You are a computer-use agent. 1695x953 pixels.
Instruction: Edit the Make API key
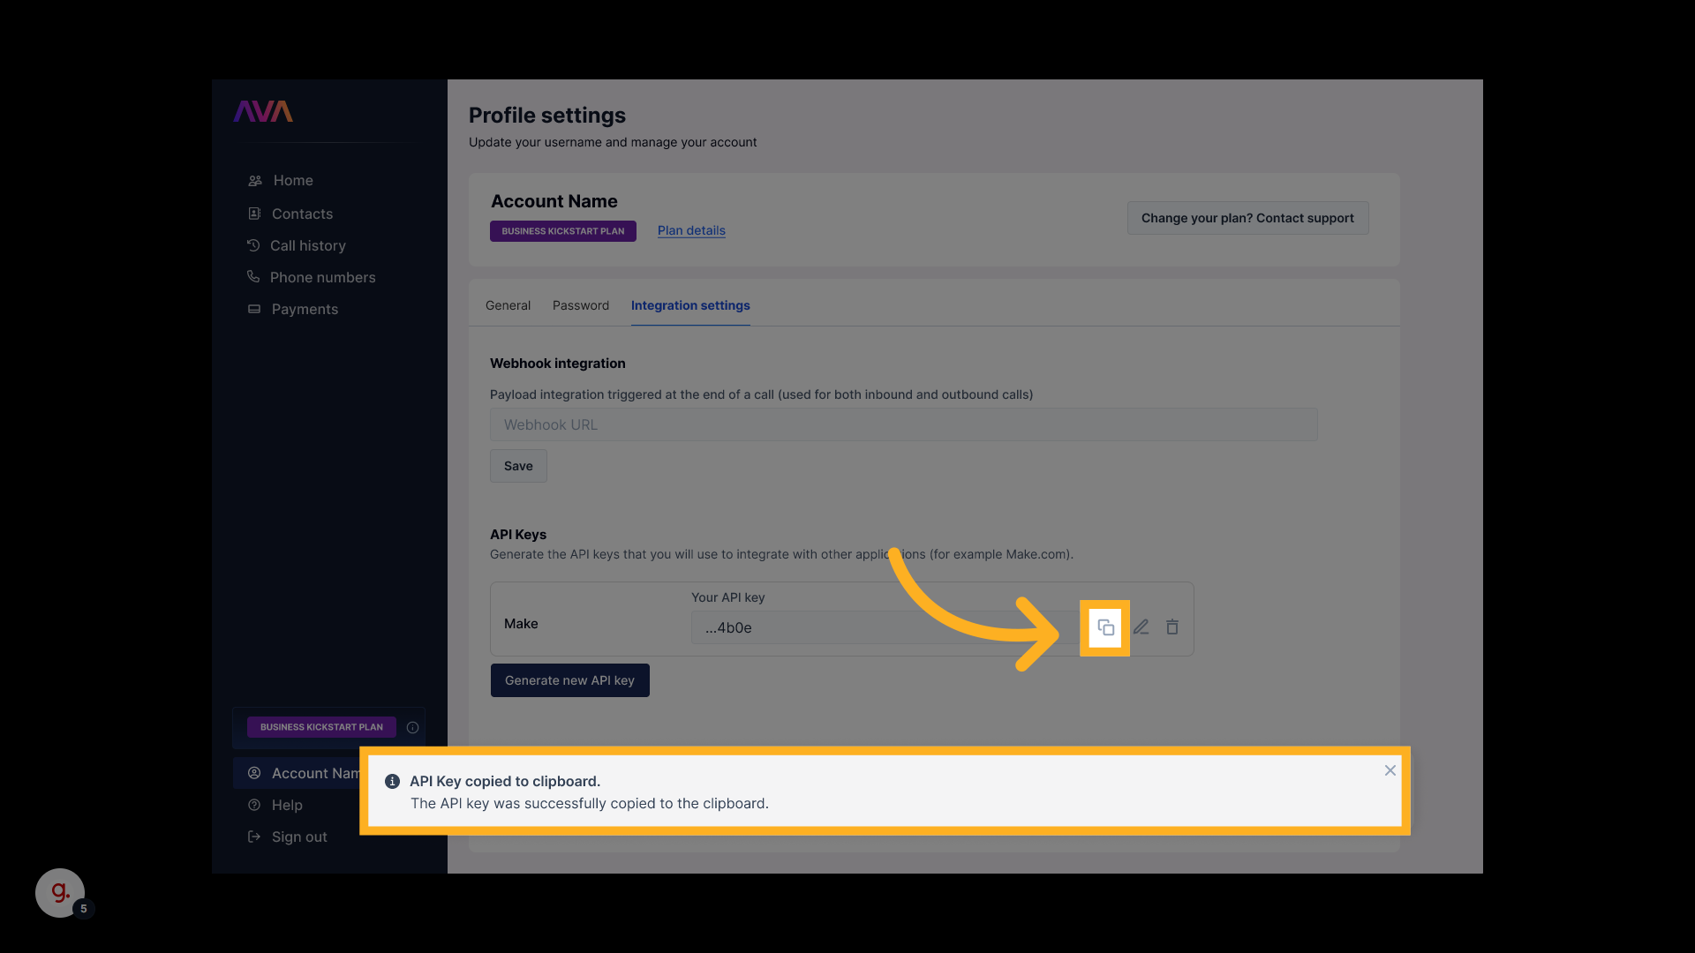point(1141,627)
